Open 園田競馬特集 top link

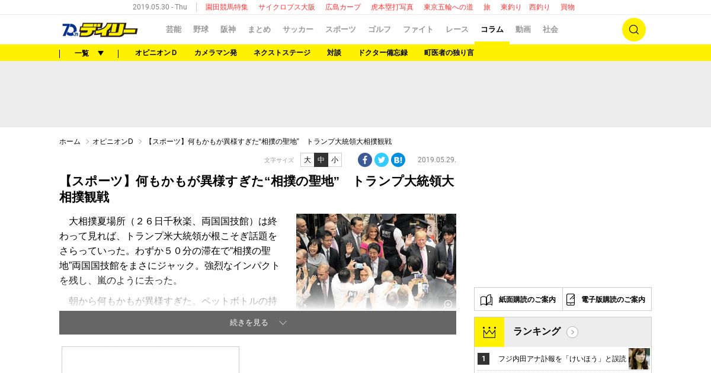tap(227, 7)
